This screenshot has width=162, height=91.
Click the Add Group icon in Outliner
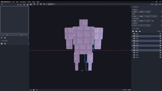tap(136, 31)
